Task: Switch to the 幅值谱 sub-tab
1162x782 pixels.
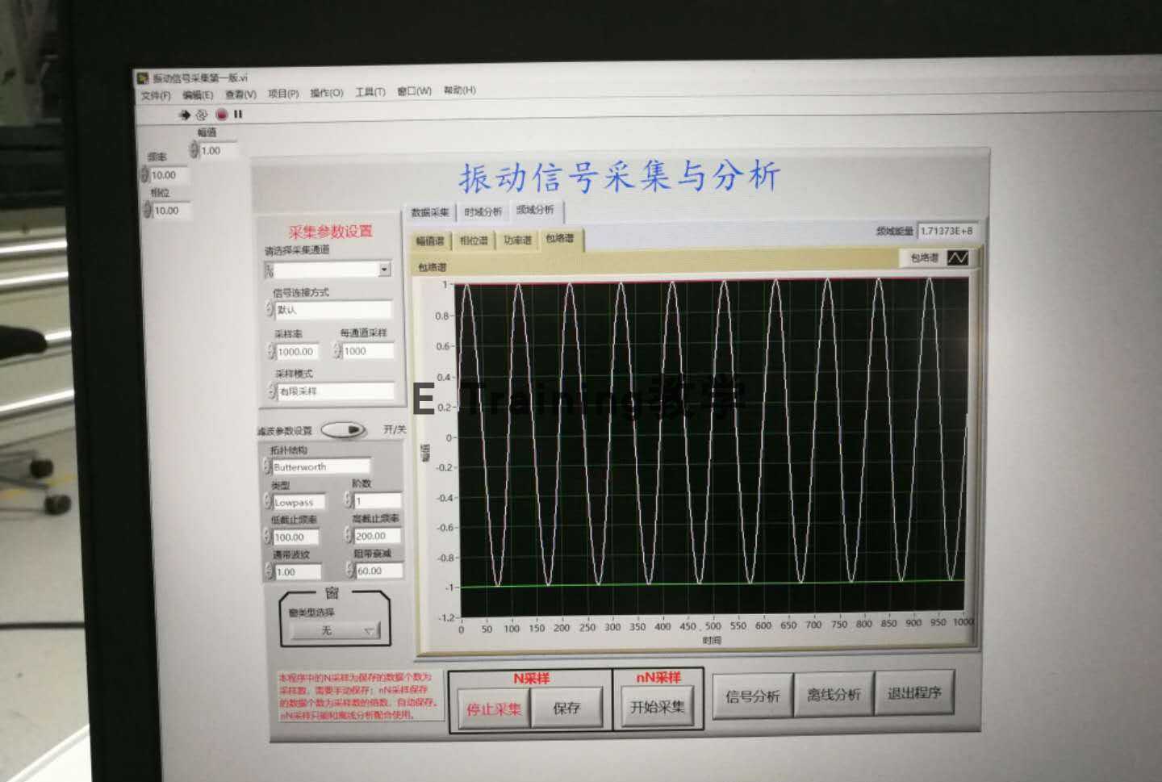Action: 429,240
